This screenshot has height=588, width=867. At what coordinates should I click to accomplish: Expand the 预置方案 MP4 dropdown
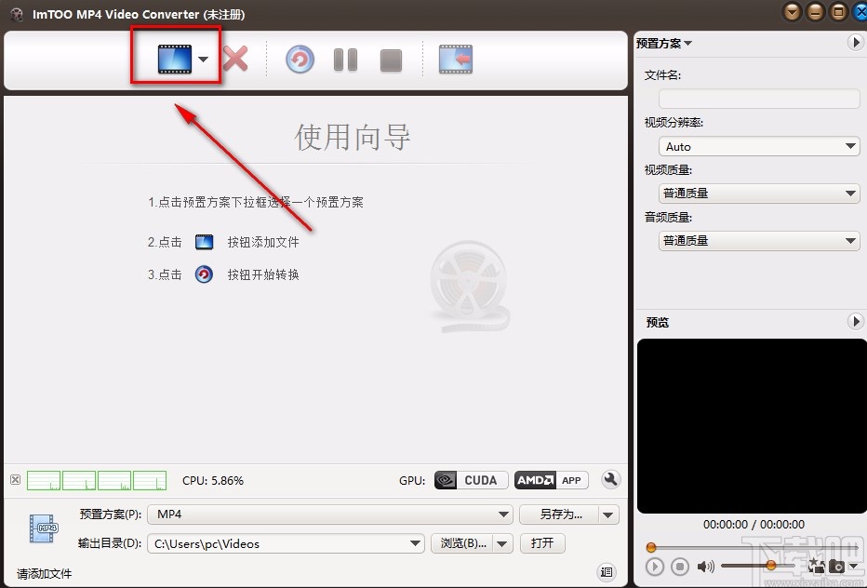point(503,514)
